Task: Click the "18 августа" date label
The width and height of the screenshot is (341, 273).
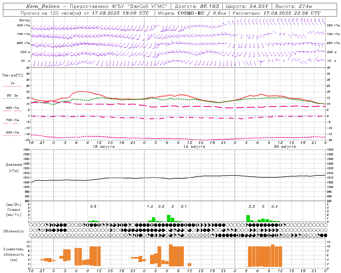Action: click(x=104, y=147)
